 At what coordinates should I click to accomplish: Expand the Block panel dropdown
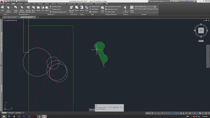(6, 14)
